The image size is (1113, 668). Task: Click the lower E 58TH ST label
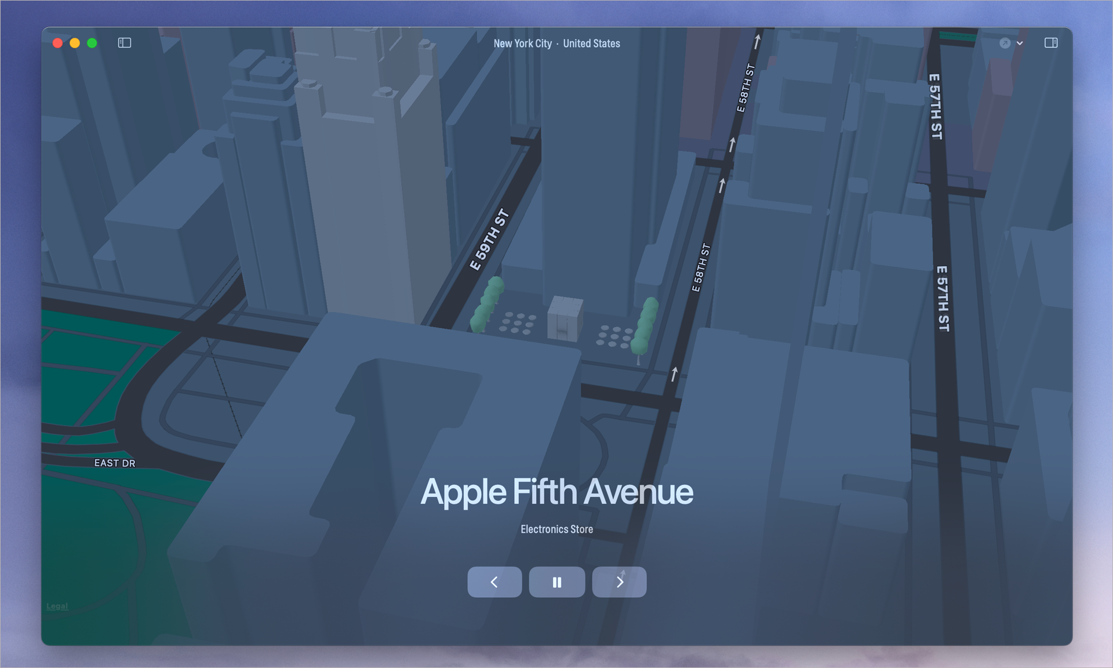(701, 267)
